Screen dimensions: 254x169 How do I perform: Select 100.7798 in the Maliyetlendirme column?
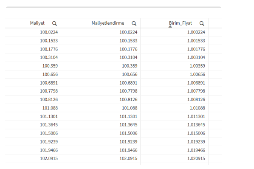pyautogui.click(x=128, y=91)
